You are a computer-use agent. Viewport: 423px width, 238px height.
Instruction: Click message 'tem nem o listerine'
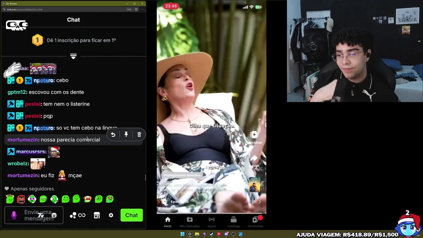pyautogui.click(x=66, y=104)
